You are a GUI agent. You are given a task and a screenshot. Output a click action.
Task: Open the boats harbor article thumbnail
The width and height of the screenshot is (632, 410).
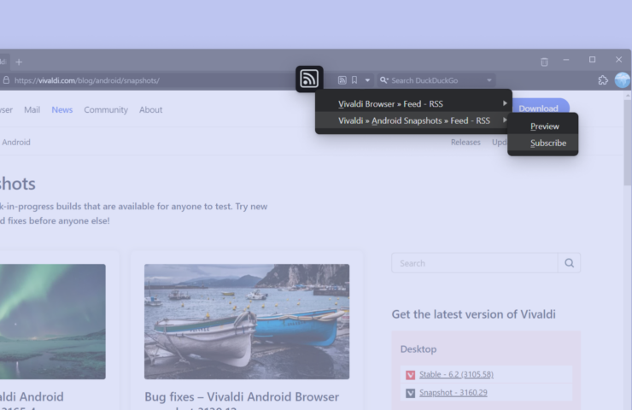pos(247,322)
